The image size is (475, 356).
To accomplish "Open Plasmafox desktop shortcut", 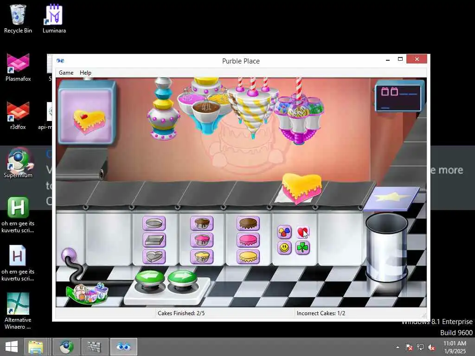I will point(18,67).
